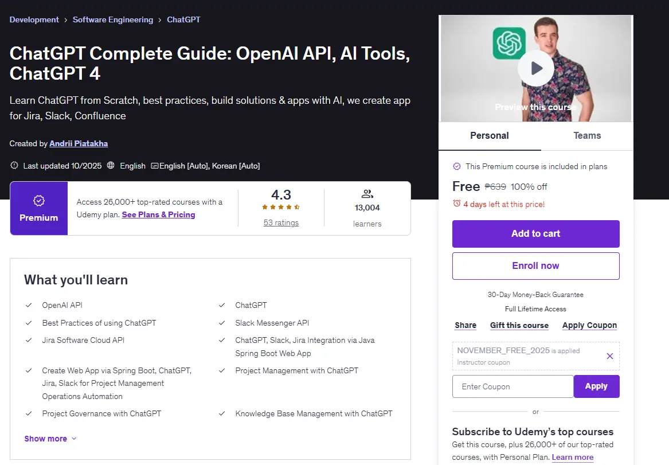Open See Plans & Pricing link
669x465 pixels.
pos(158,214)
